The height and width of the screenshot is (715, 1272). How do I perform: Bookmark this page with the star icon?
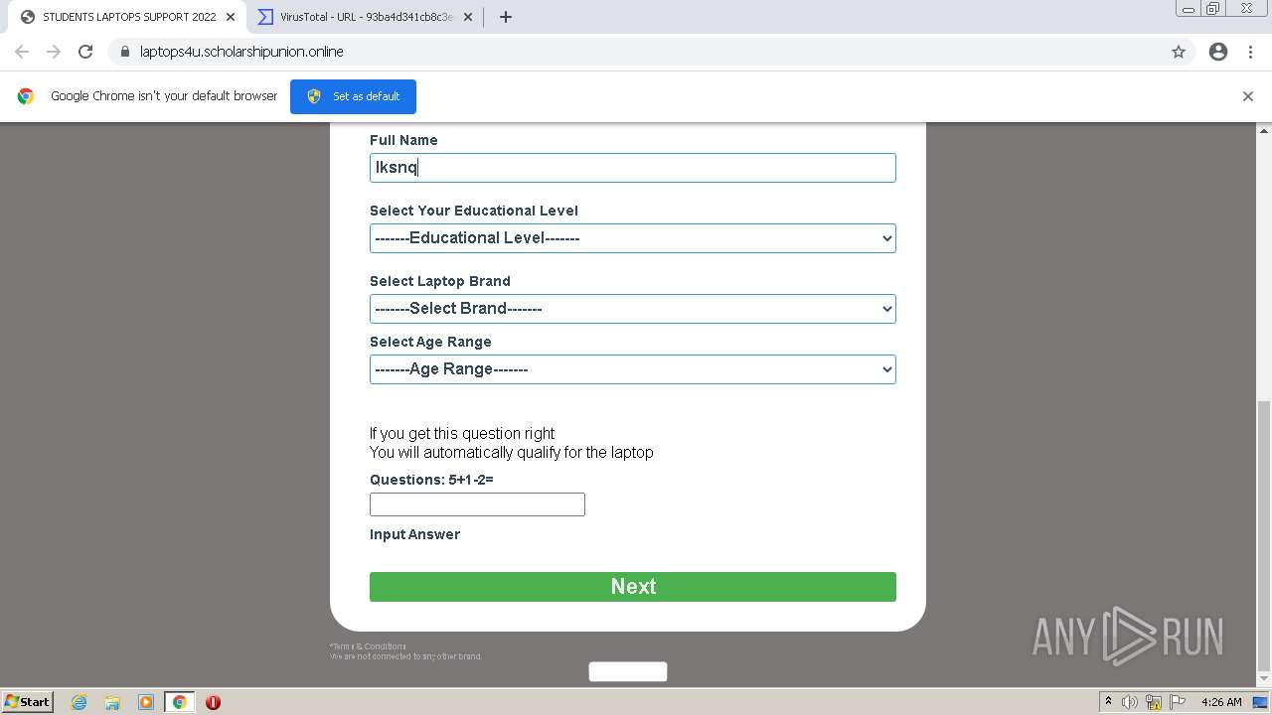pyautogui.click(x=1179, y=52)
